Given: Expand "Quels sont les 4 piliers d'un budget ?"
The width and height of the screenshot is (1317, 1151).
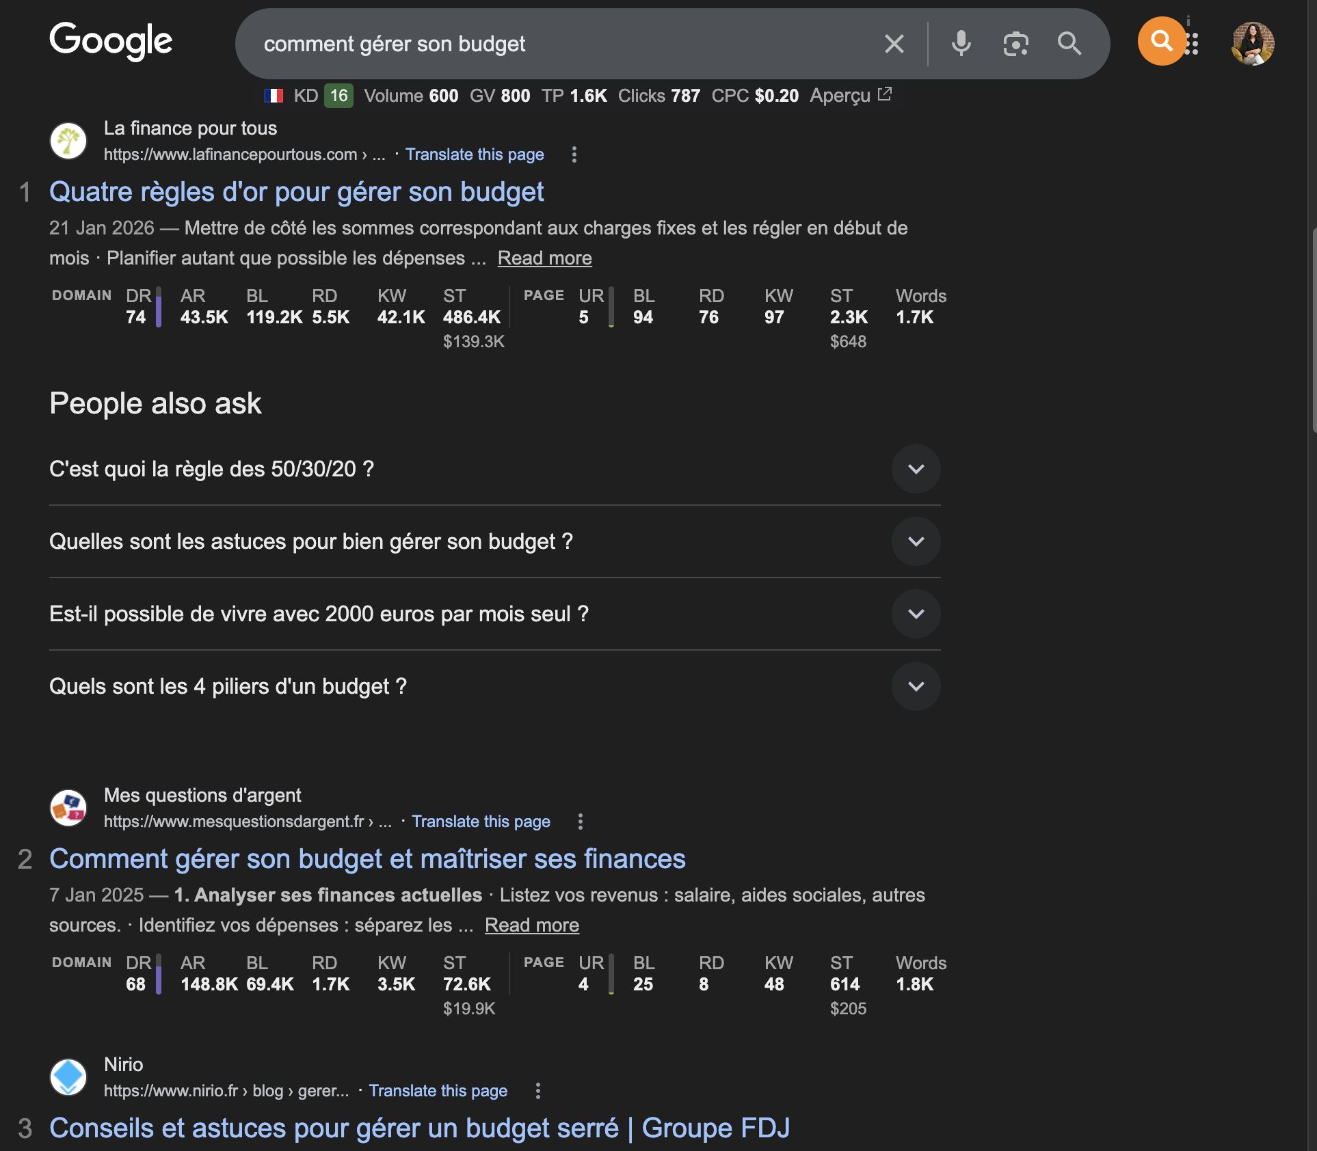Looking at the screenshot, I should (916, 686).
